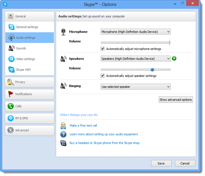Image resolution: width=205 pixels, height=176 pixels.
Task: Open Skype WiFi settings
Action: (29, 70)
